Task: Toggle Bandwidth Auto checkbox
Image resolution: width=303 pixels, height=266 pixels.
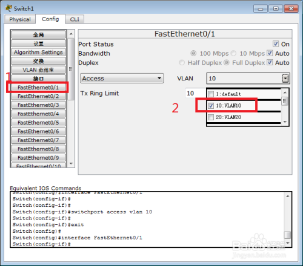Action: click(270, 53)
